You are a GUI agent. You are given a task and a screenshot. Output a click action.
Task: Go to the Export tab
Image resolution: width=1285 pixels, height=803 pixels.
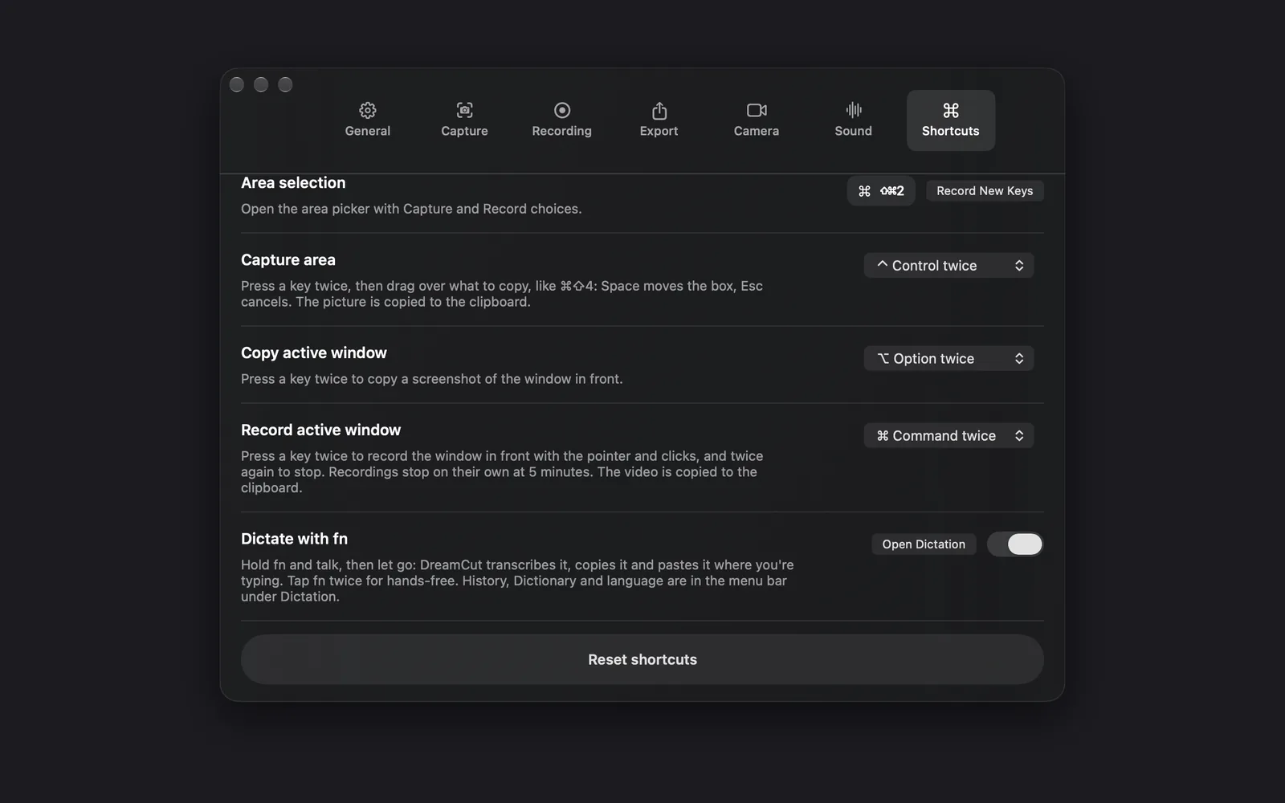coord(659,120)
